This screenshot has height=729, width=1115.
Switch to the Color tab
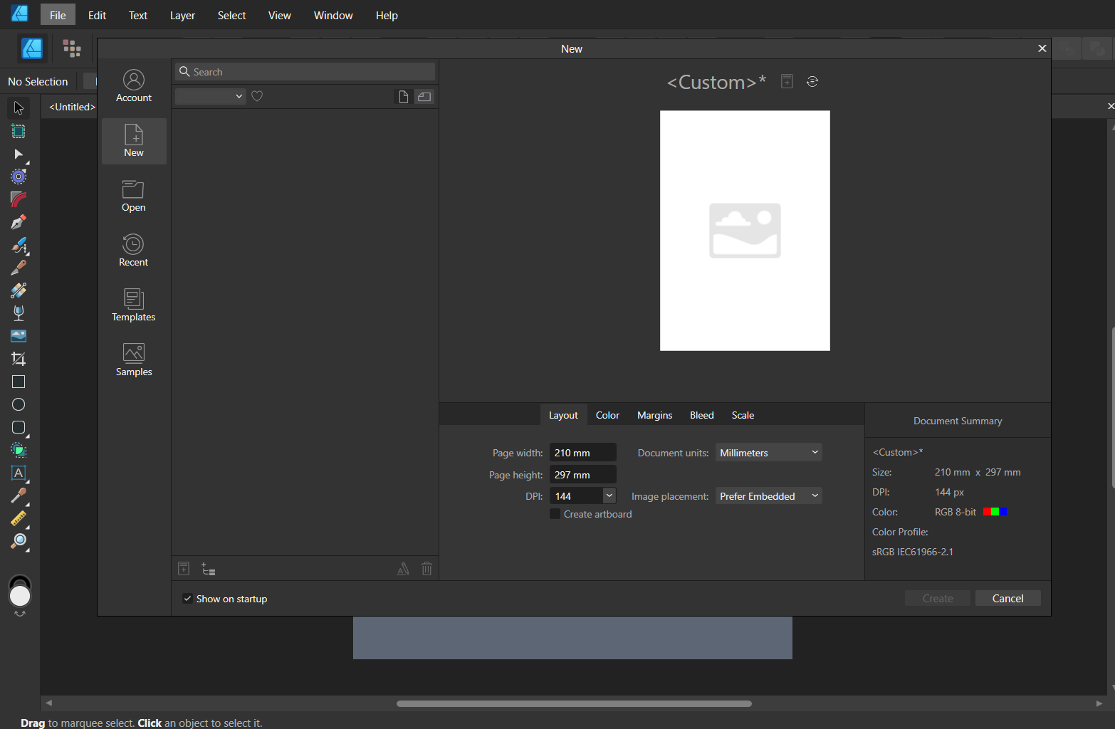607,415
